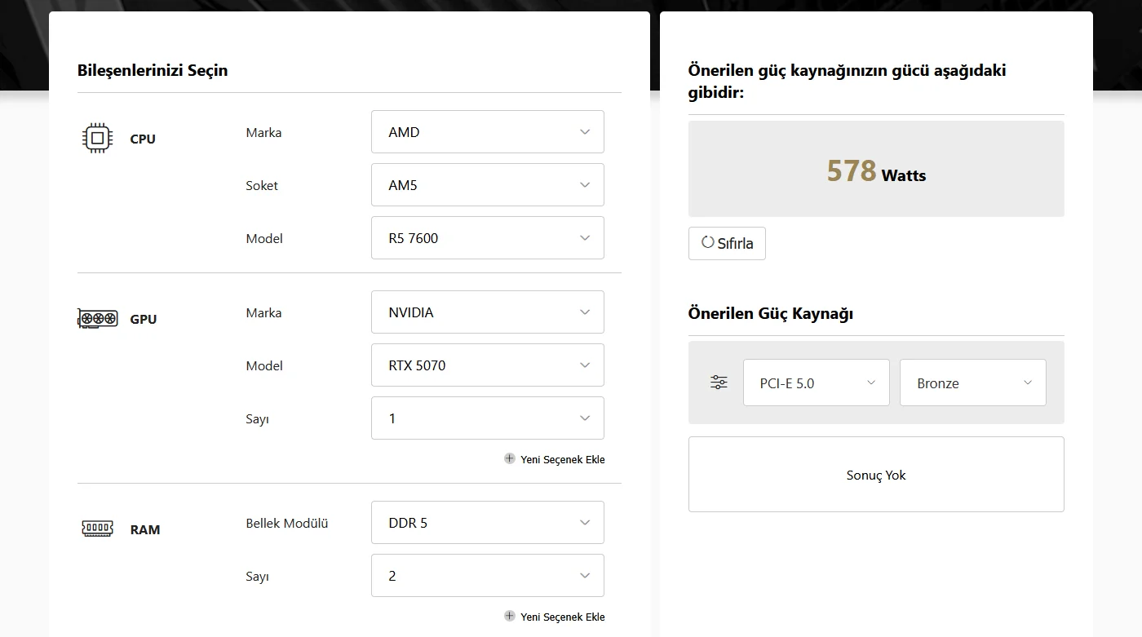Open the Bronze efficiency dropdown

972,383
